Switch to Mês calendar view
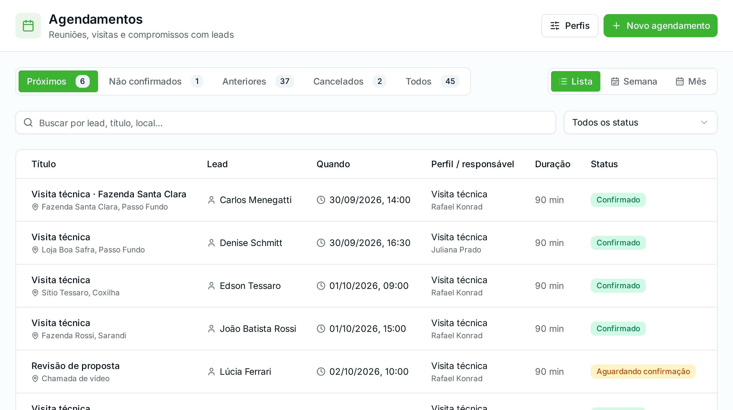Screen dimensions: 733x410 pyautogui.click(x=691, y=81)
